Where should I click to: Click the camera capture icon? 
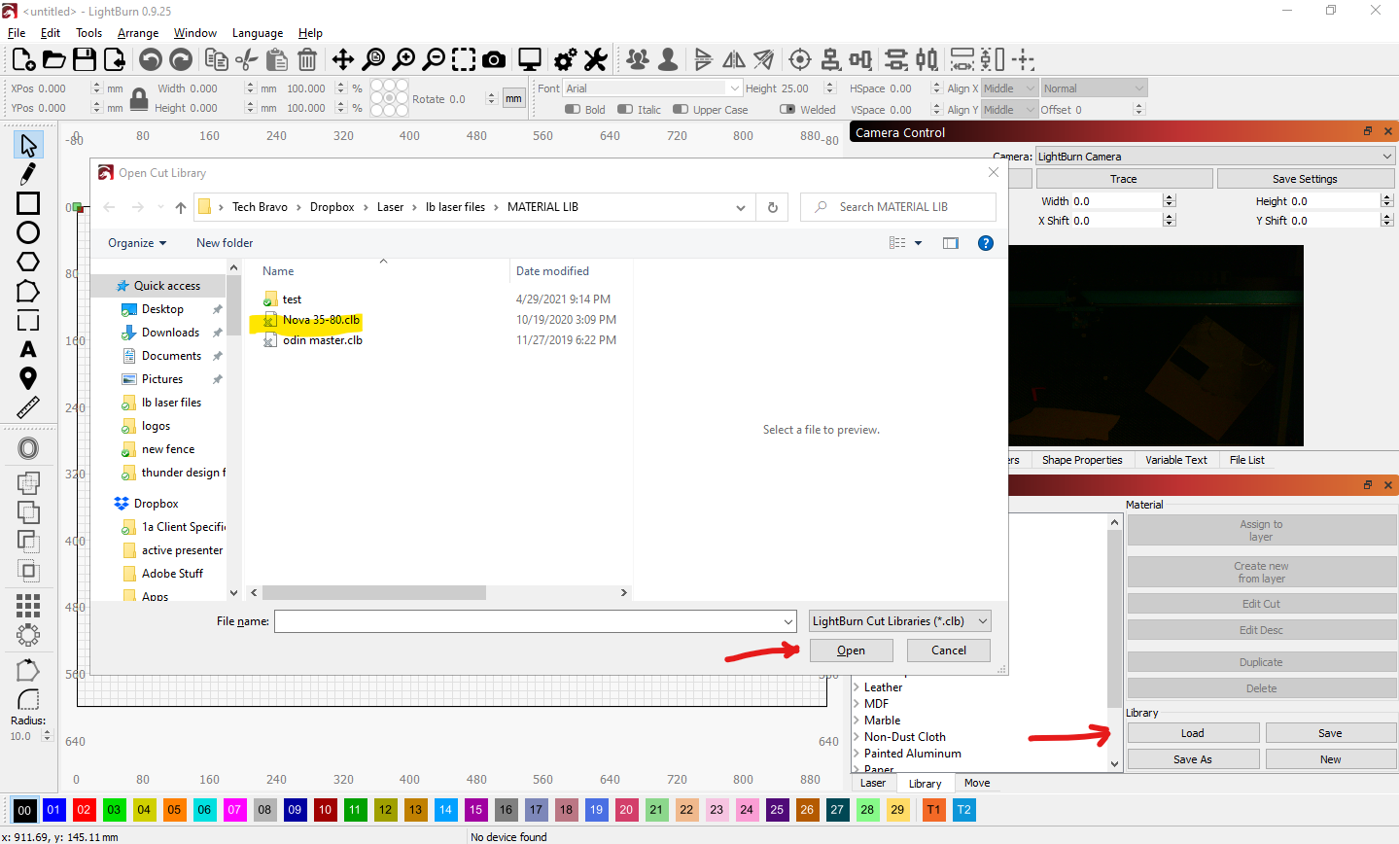(x=494, y=60)
